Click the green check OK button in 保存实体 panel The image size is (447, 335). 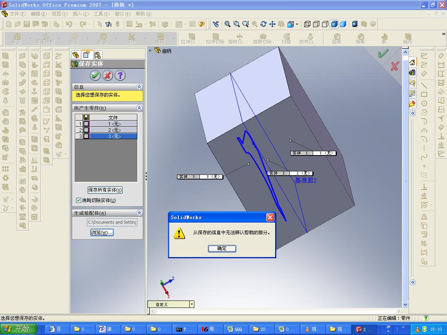(x=95, y=76)
